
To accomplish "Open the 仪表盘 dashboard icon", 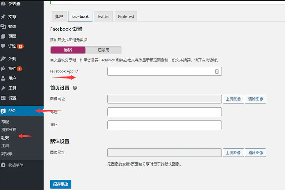I will [3, 4].
